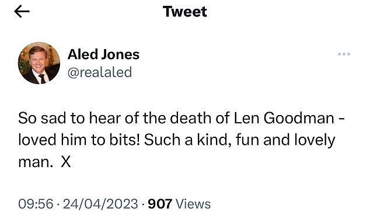The height and width of the screenshot is (215, 370).
Task: Click the Views label text
Action: [193, 204]
